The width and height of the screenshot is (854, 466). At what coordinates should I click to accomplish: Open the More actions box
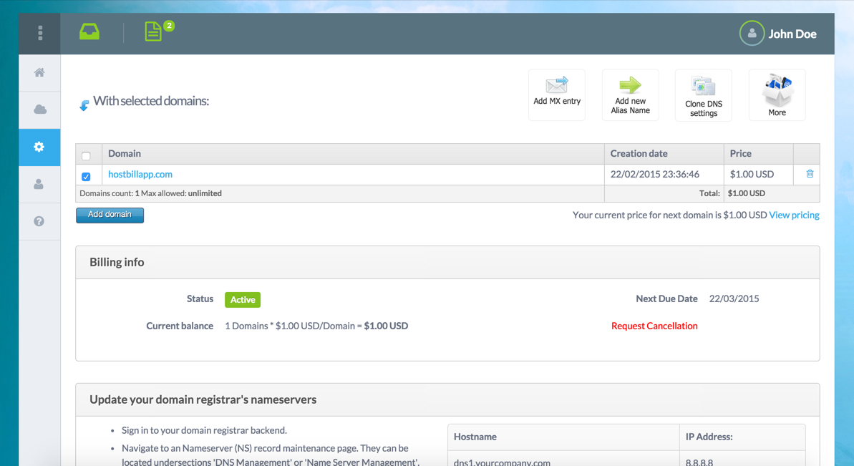[777, 94]
